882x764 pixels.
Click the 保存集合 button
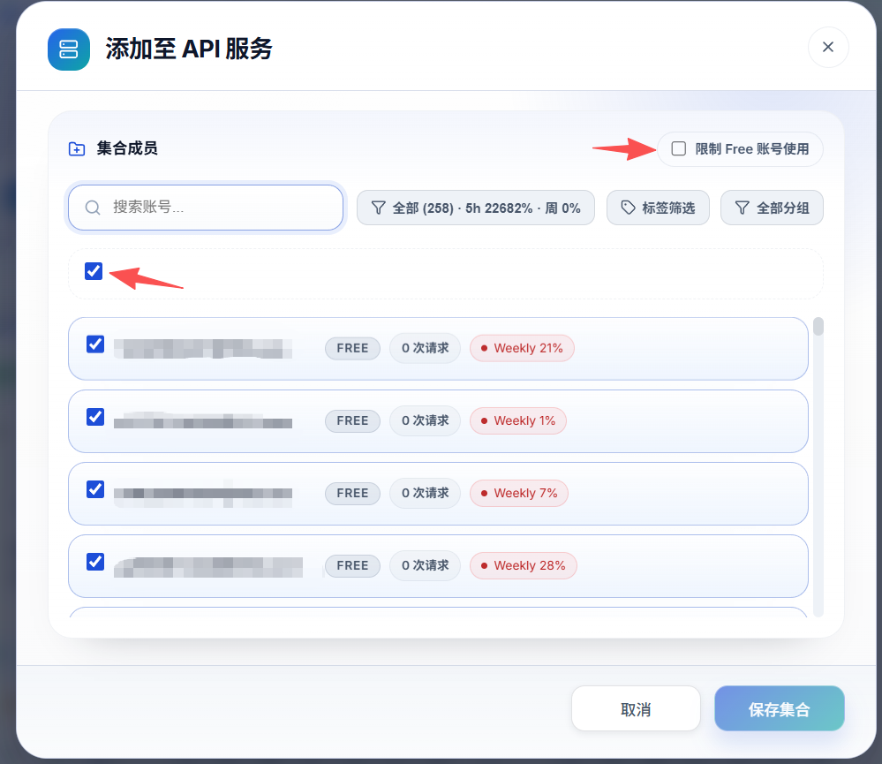[x=780, y=709]
